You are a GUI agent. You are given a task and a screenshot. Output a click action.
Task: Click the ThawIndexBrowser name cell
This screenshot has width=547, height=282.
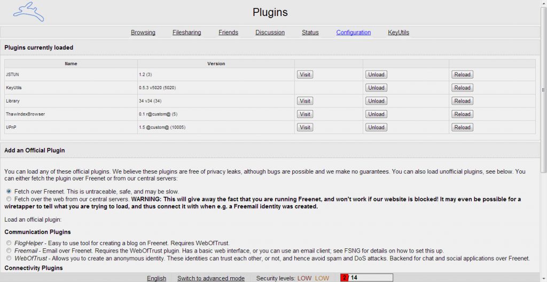(x=71, y=114)
